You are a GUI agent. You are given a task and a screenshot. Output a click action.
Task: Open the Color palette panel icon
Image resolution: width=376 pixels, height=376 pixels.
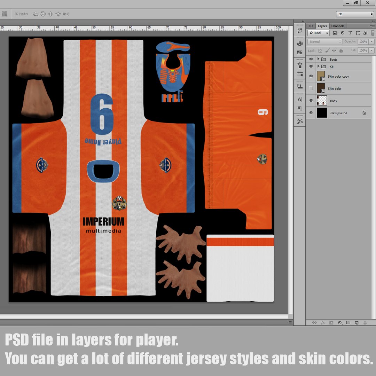click(300, 44)
